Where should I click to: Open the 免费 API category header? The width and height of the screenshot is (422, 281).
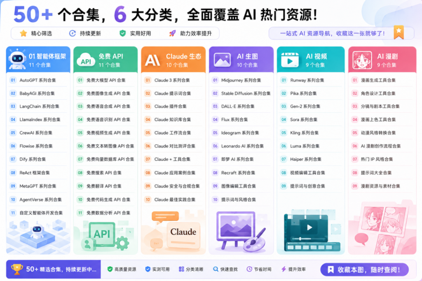[105, 60]
